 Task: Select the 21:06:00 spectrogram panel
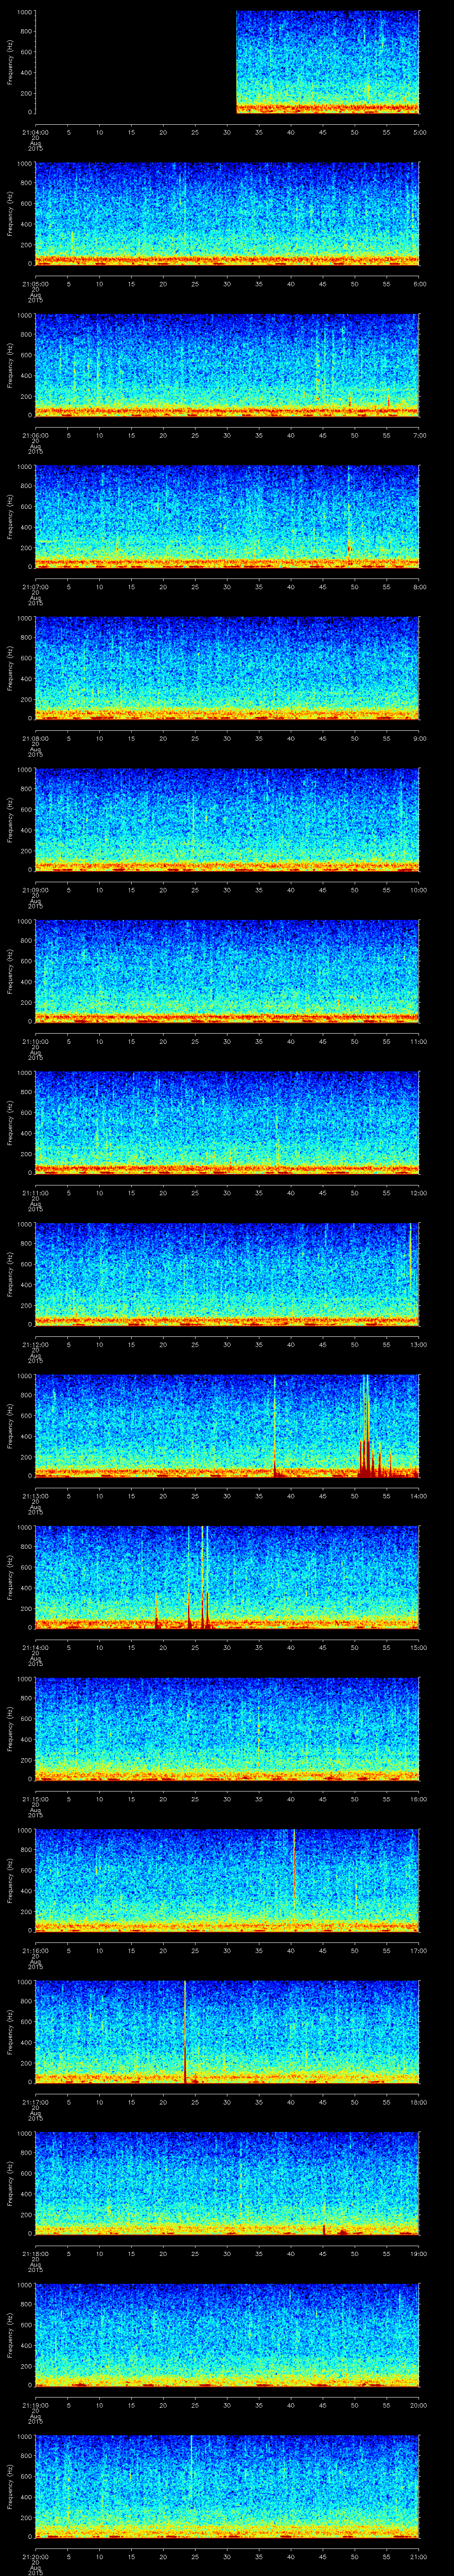tap(227, 365)
